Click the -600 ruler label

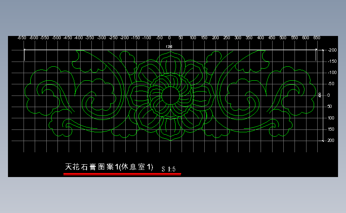[x=34, y=38]
